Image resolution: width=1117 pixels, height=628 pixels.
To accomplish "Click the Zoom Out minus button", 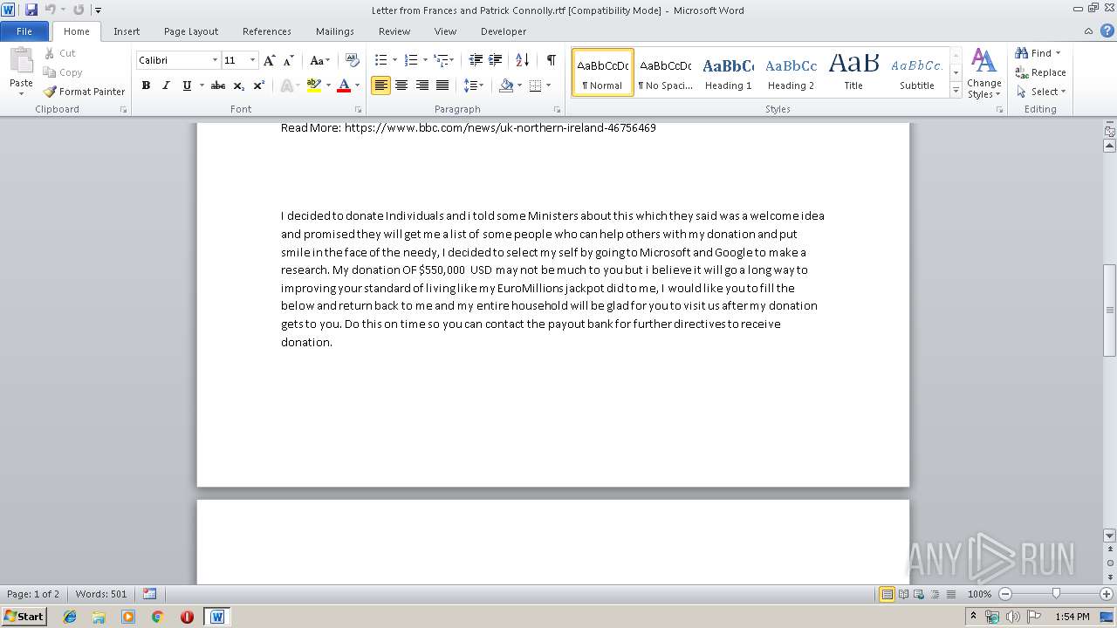I will pos(1005,594).
